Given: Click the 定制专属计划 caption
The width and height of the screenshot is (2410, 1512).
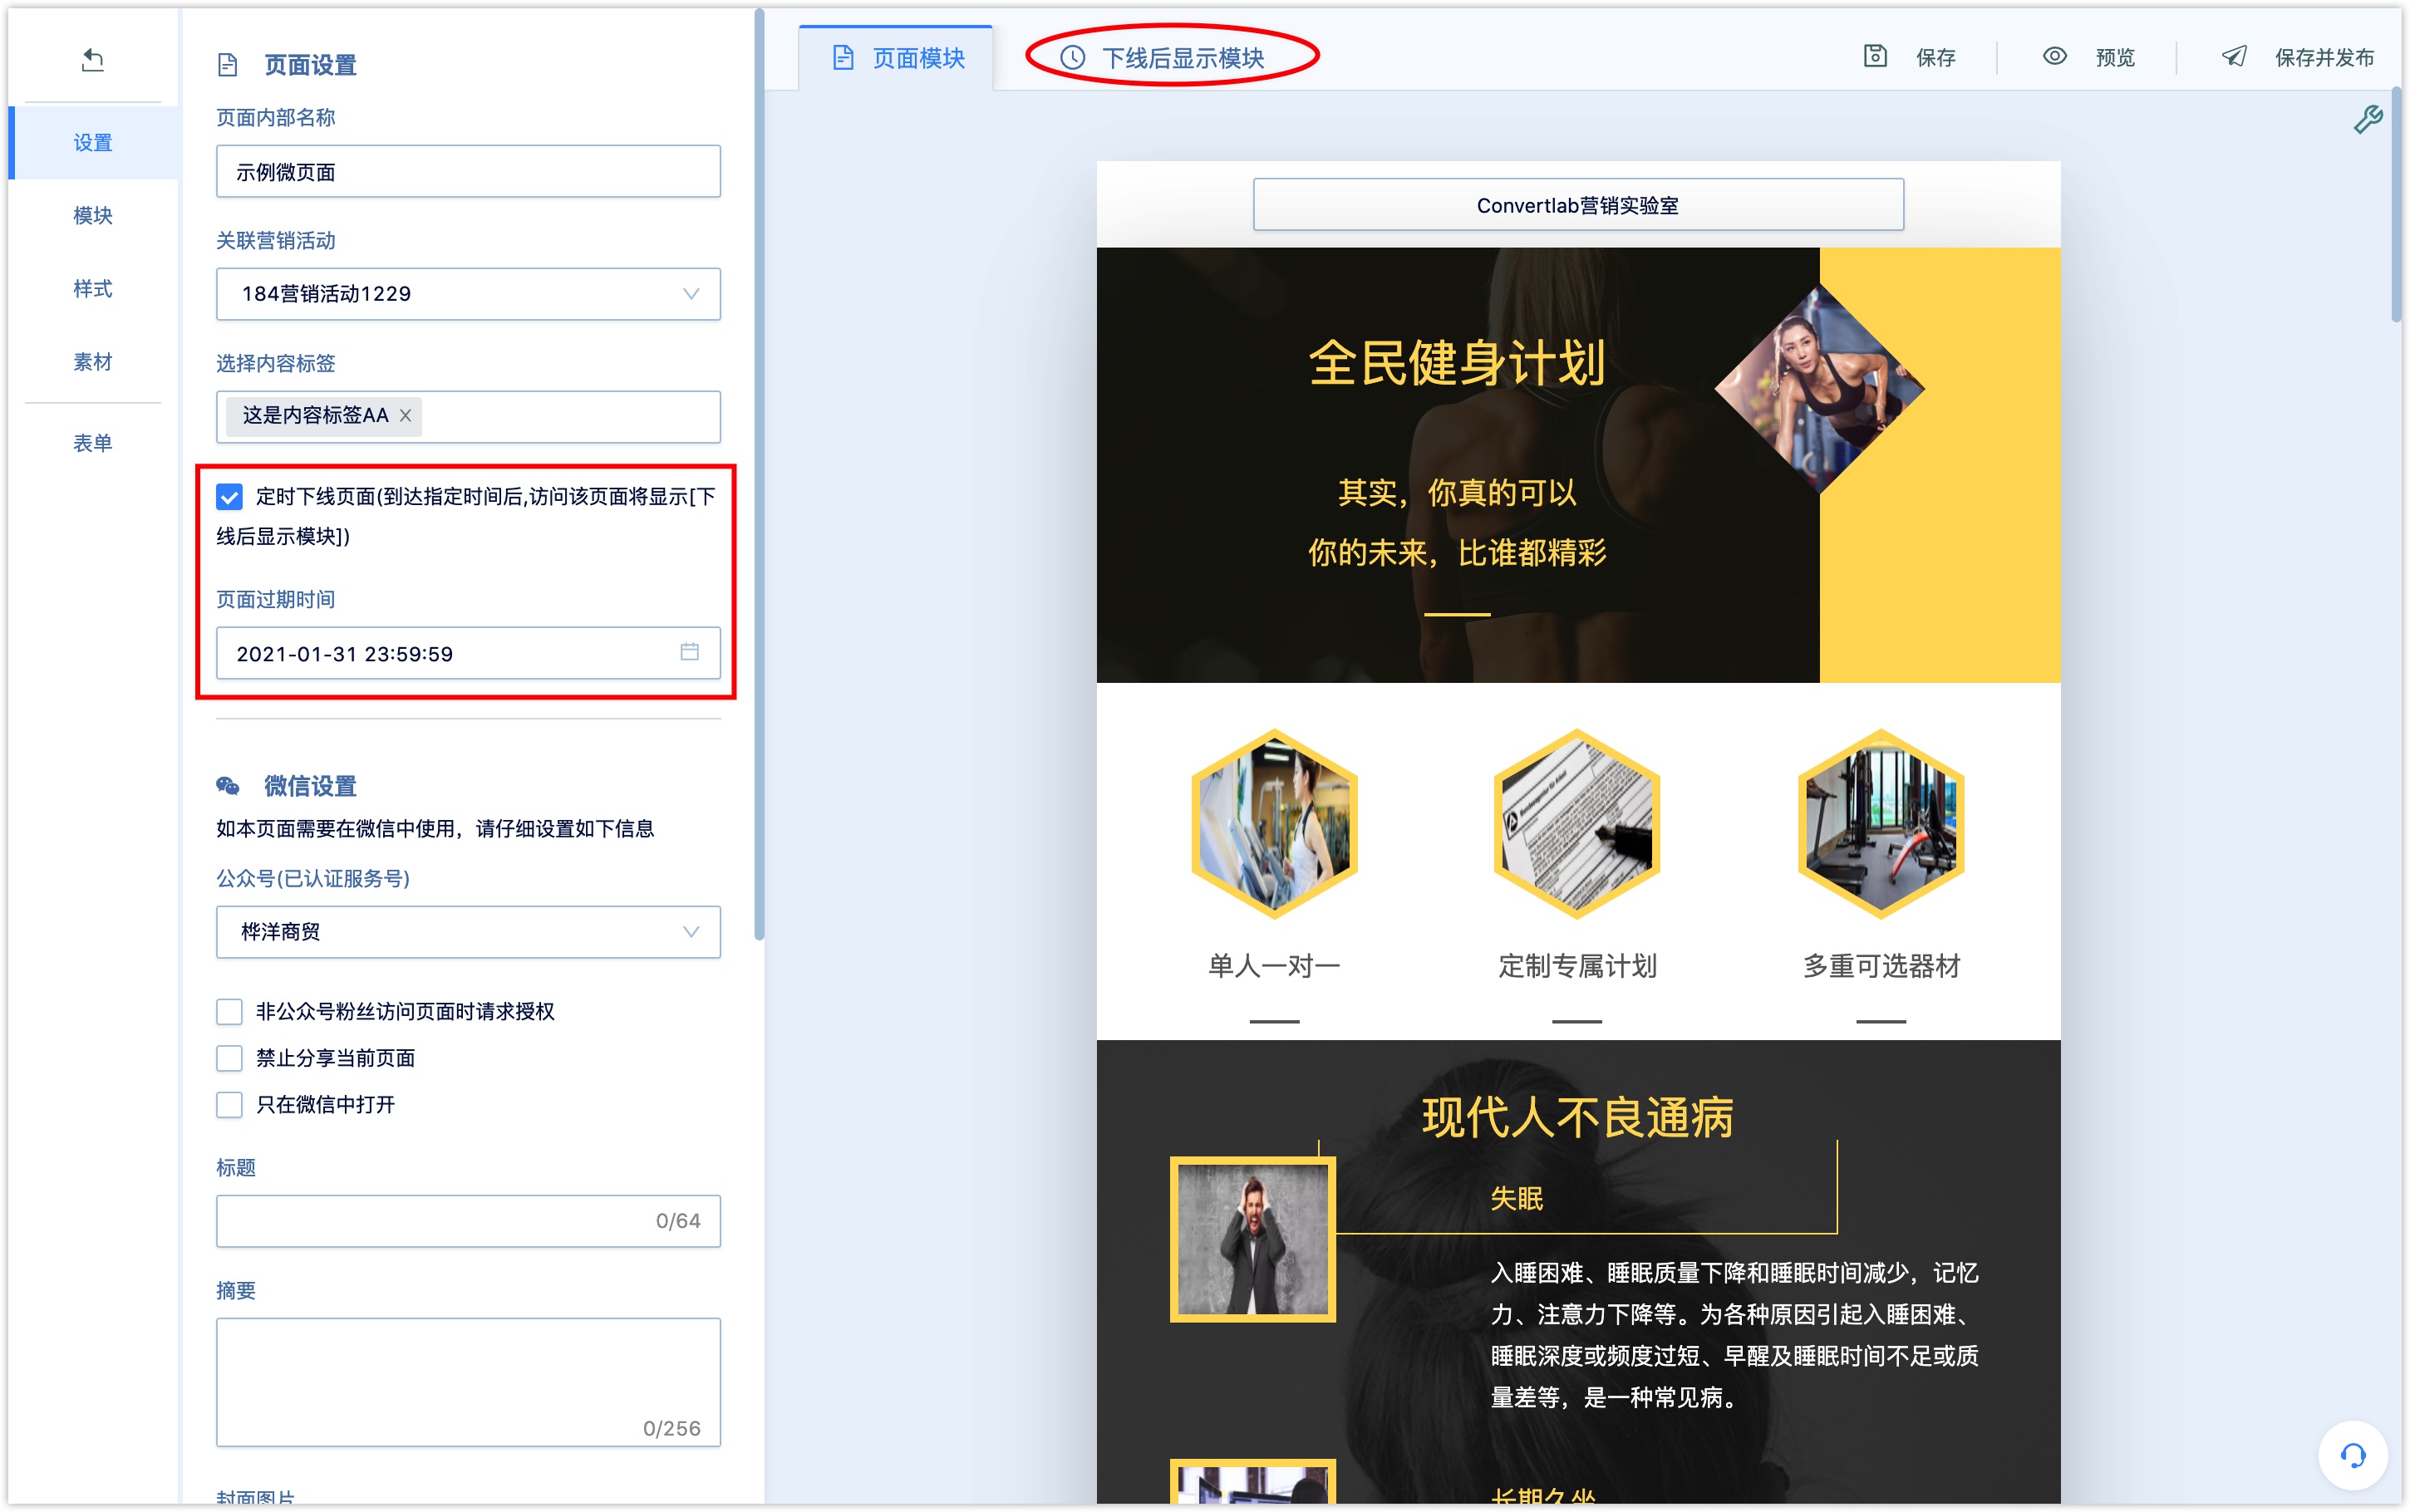Looking at the screenshot, I should [x=1577, y=966].
